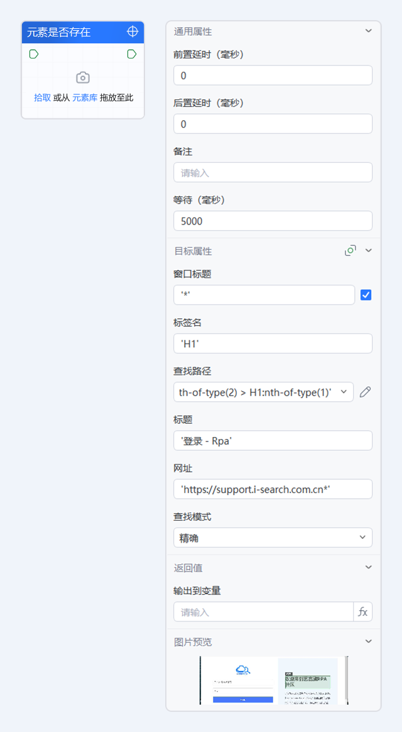Click the camera capture icon in node
Screen dimensions: 402x732
[x=83, y=78]
